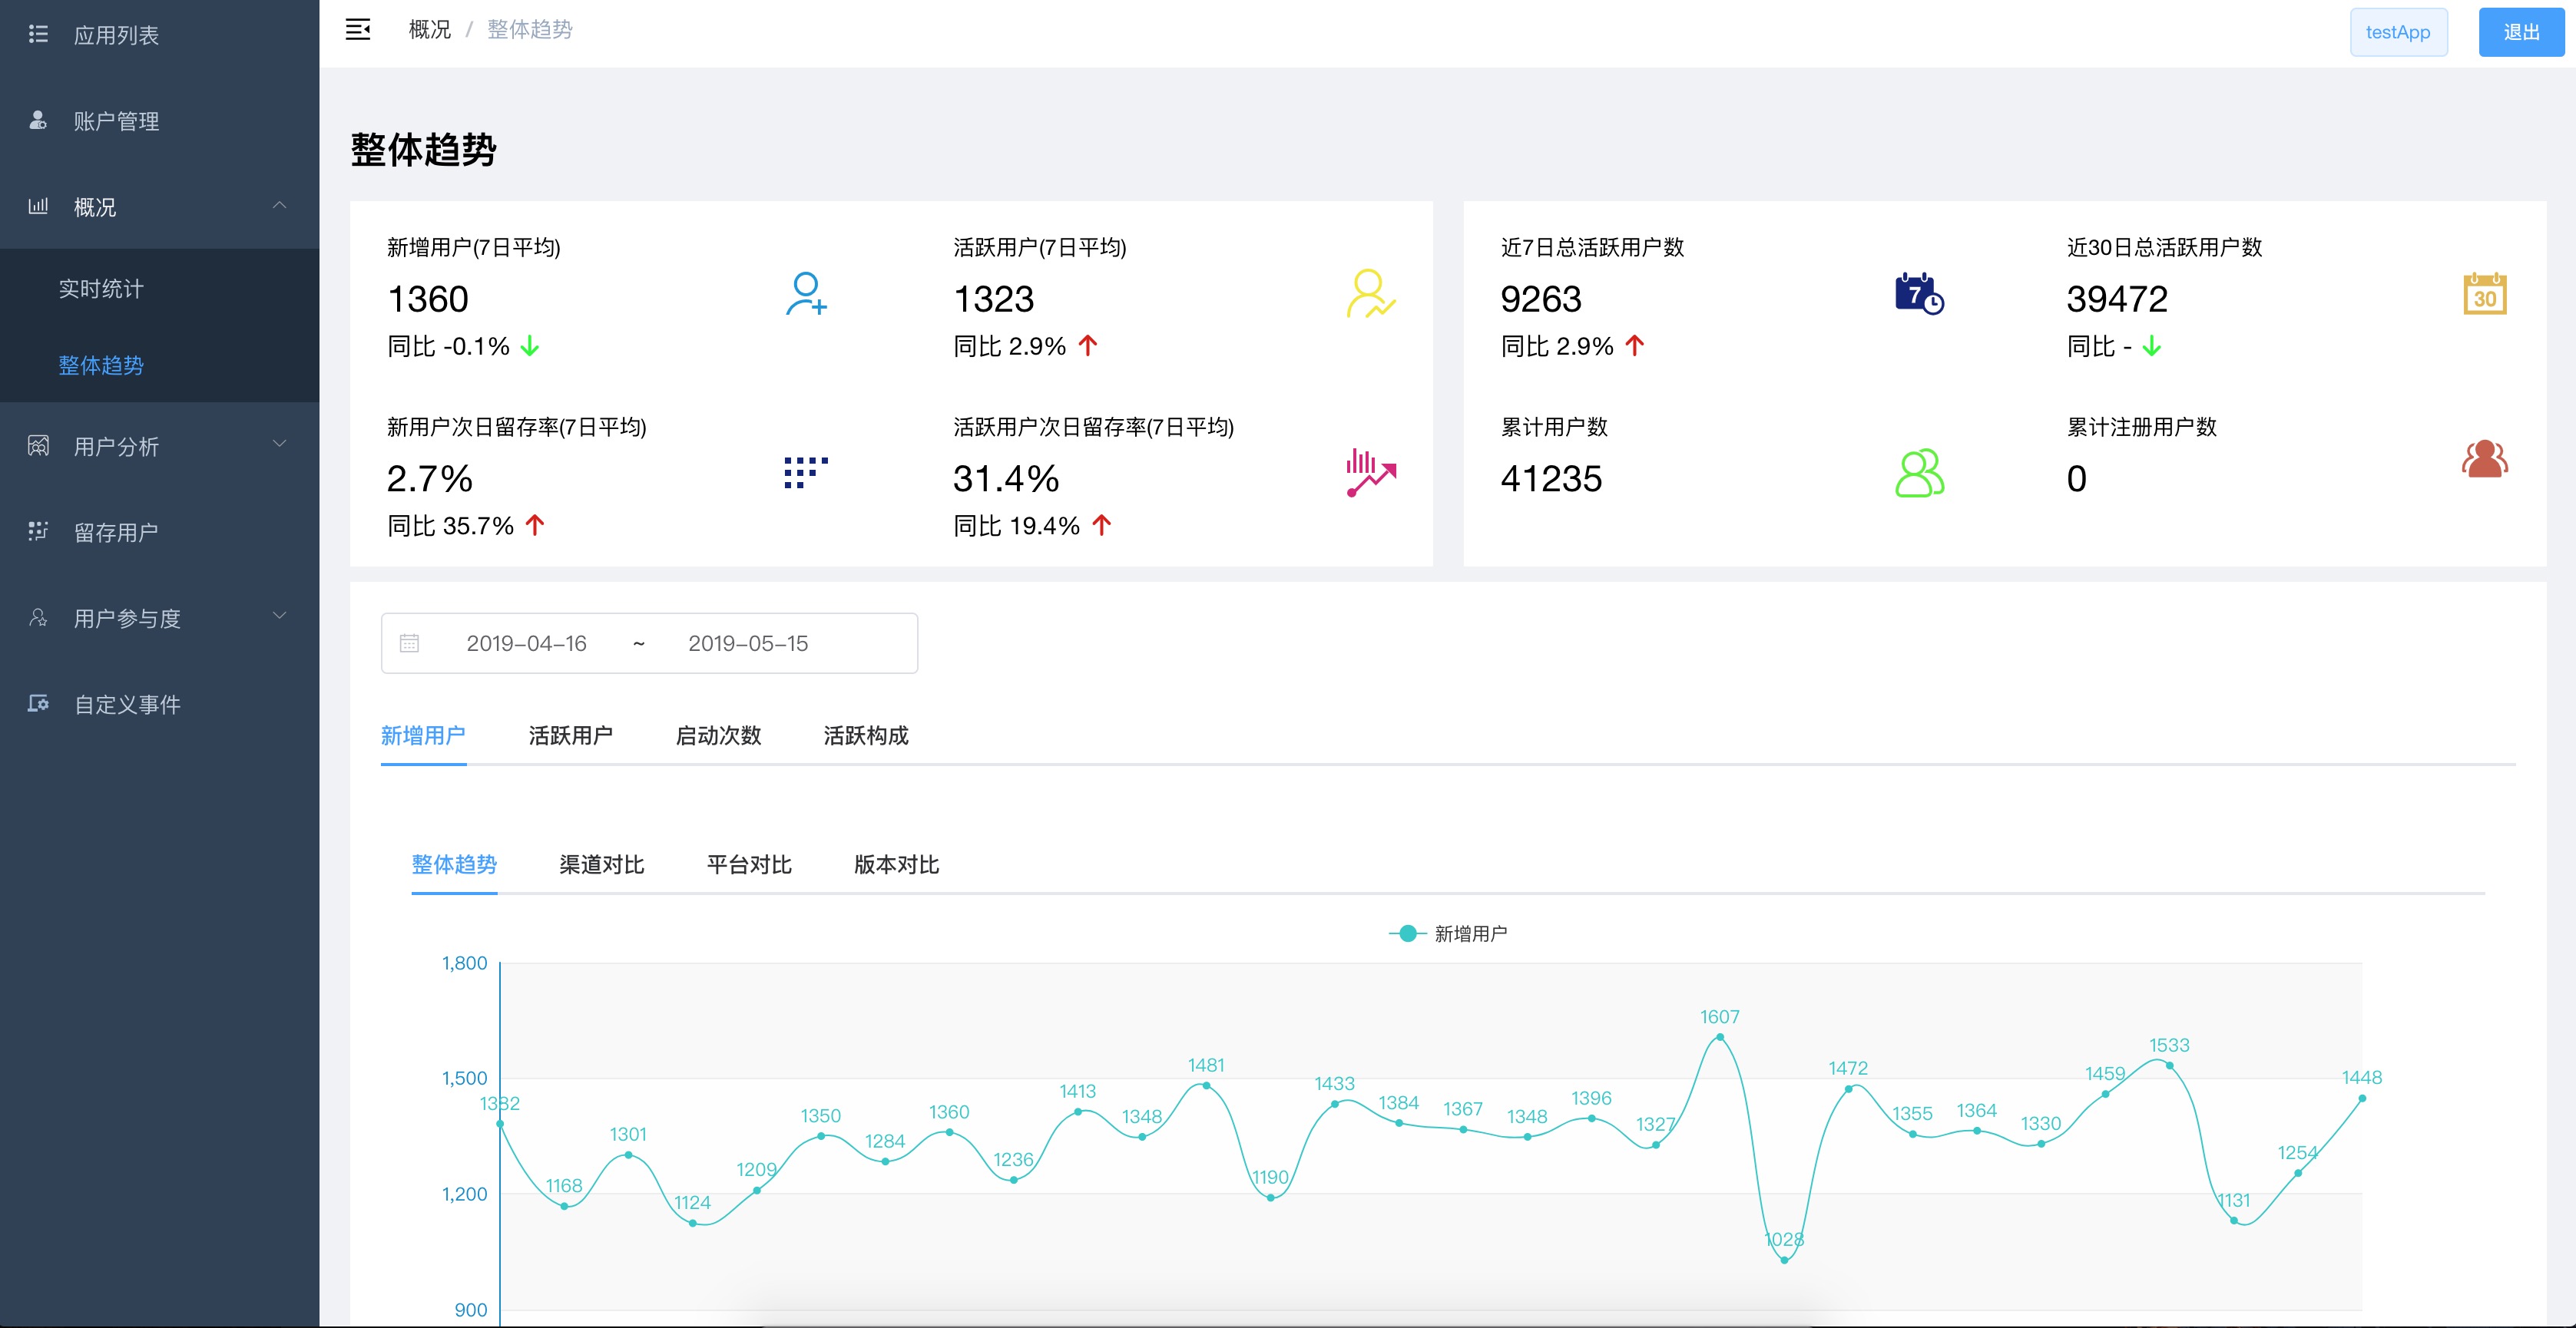Viewport: 2576px width, 1328px height.
Task: Click the 2019-04-16 start date field
Action: point(526,643)
